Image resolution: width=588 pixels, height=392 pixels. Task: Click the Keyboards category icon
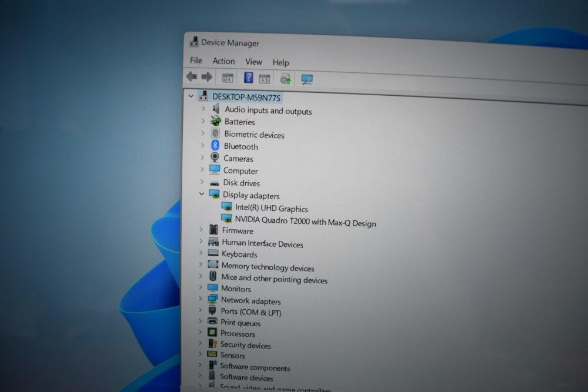[213, 253]
